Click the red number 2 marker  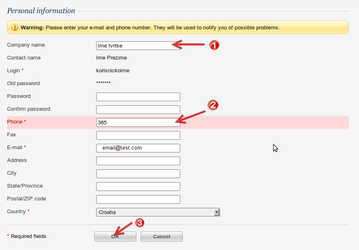click(213, 105)
